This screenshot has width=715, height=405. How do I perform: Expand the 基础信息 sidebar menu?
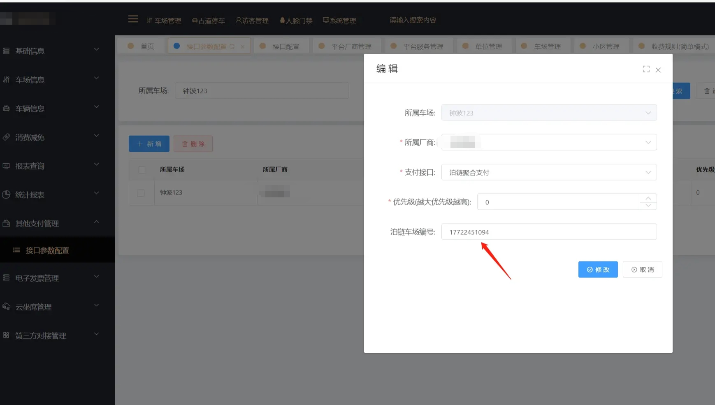pos(96,49)
